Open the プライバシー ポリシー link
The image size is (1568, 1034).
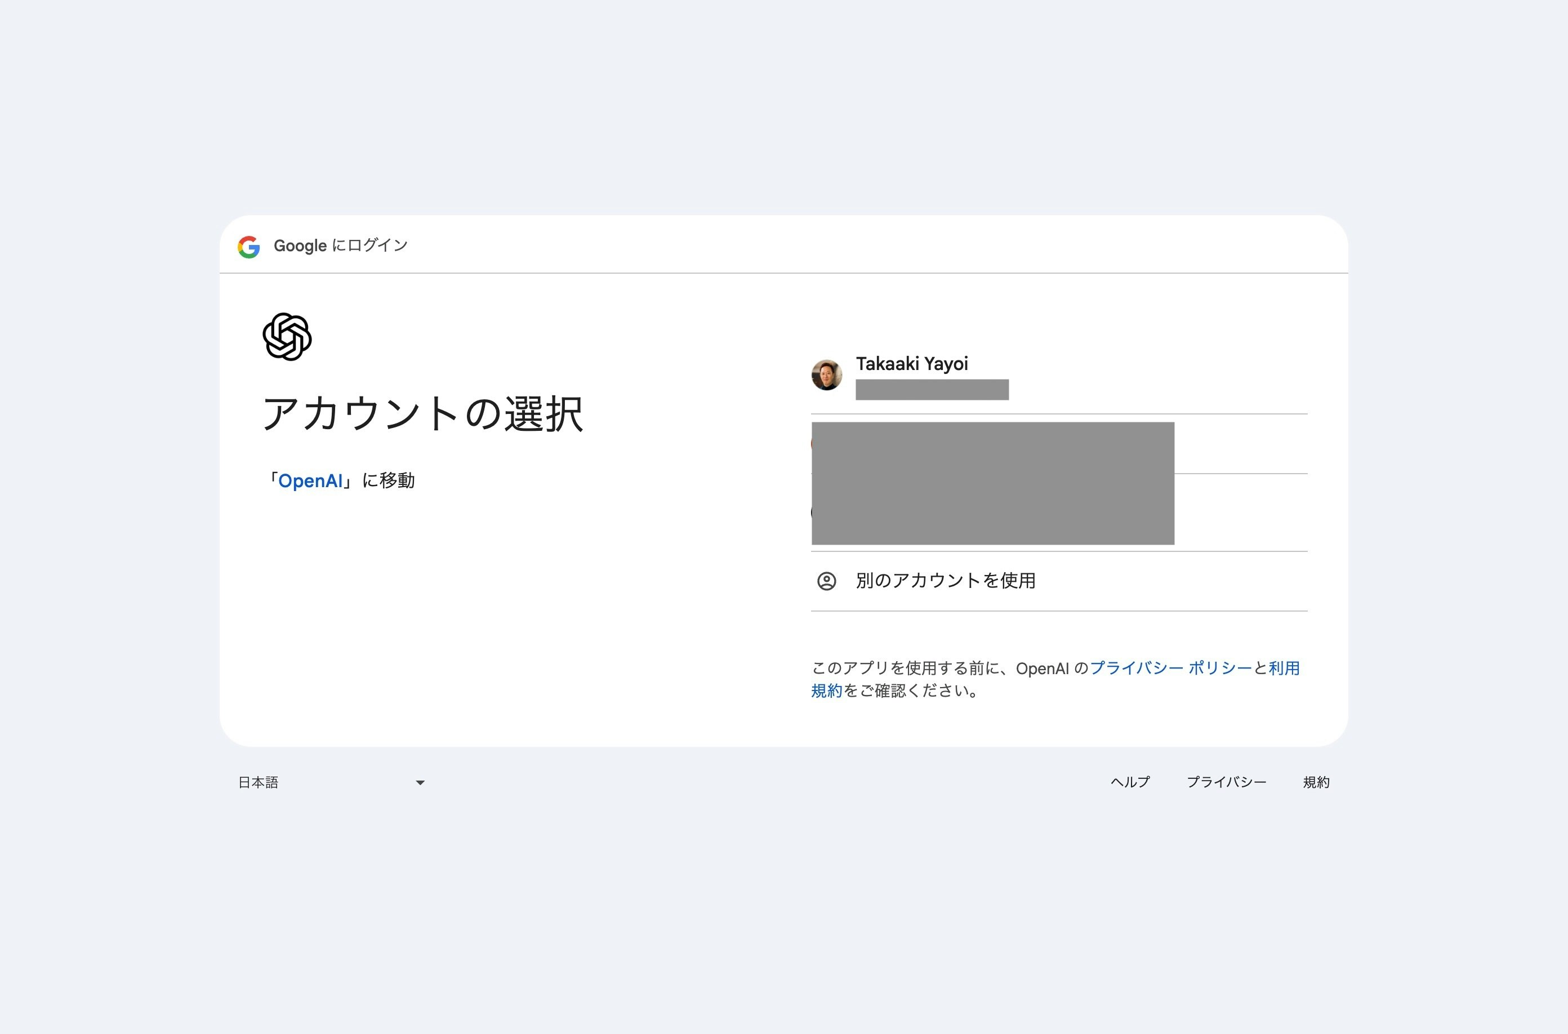tap(1171, 668)
